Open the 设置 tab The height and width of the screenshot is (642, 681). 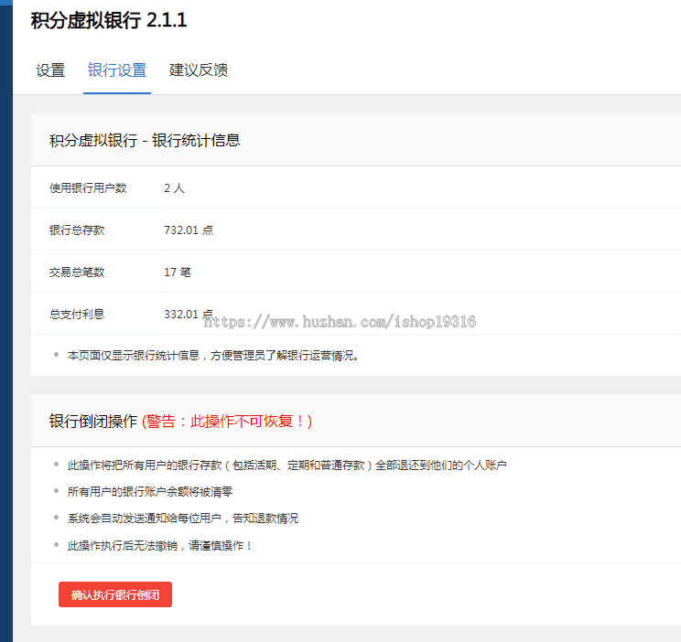tap(50, 70)
